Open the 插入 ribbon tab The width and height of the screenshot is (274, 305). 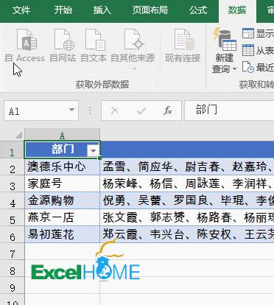pyautogui.click(x=102, y=10)
